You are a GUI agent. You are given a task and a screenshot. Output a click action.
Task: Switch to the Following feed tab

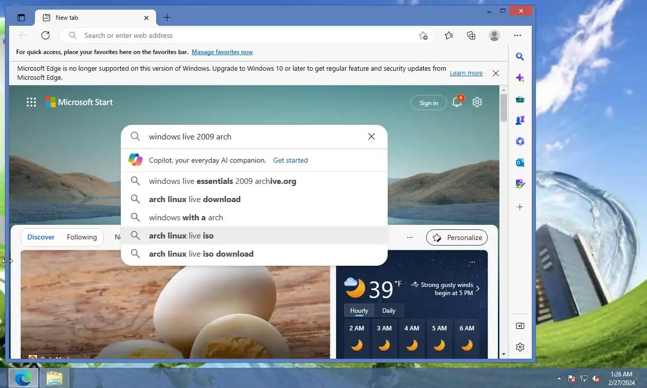81,237
